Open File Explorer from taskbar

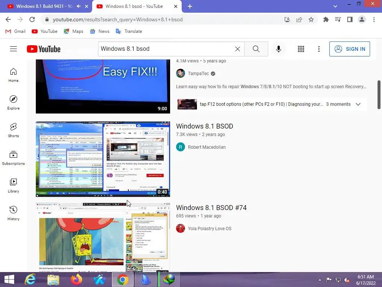click(x=53, y=280)
